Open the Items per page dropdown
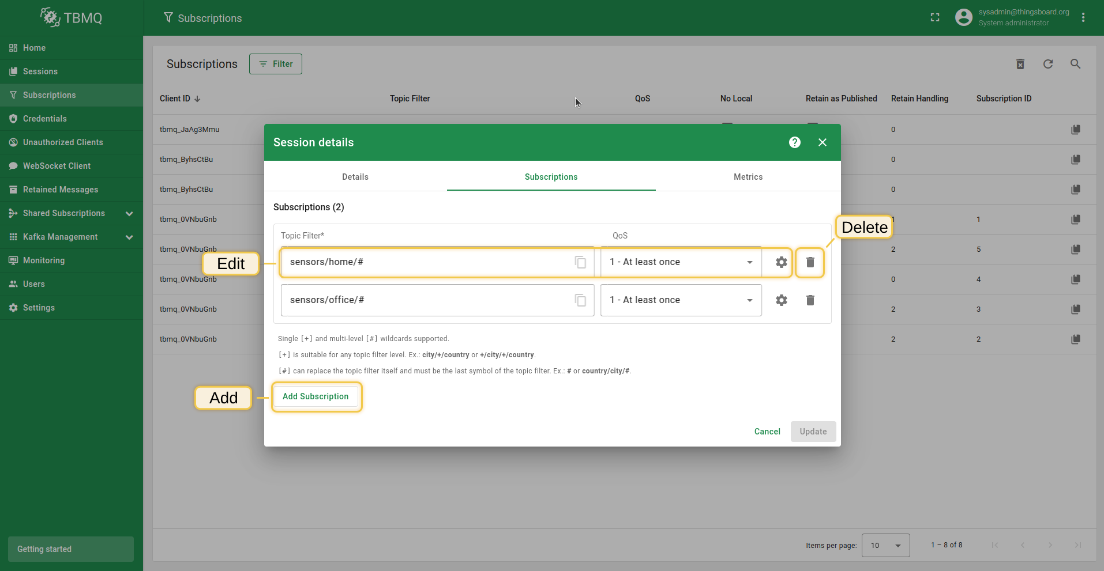The height and width of the screenshot is (571, 1104). (x=885, y=545)
